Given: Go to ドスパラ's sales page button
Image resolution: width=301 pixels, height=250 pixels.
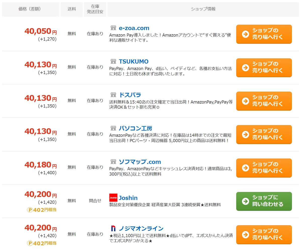Looking at the screenshot, I should (264, 101).
